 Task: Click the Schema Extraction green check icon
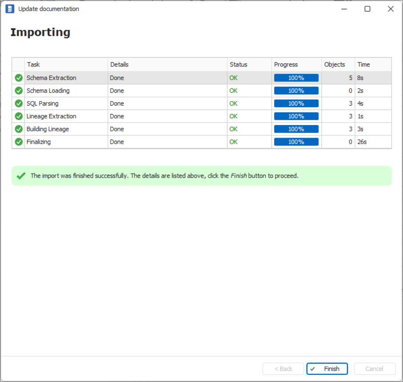click(19, 78)
